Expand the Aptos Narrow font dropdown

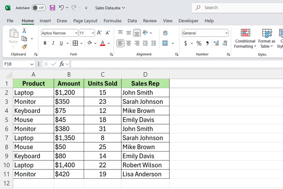point(76,33)
